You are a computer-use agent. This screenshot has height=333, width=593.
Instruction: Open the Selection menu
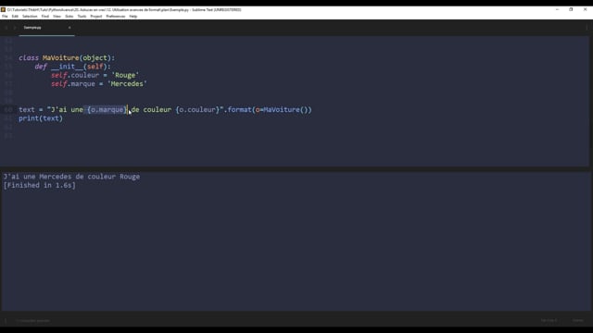tap(30, 17)
